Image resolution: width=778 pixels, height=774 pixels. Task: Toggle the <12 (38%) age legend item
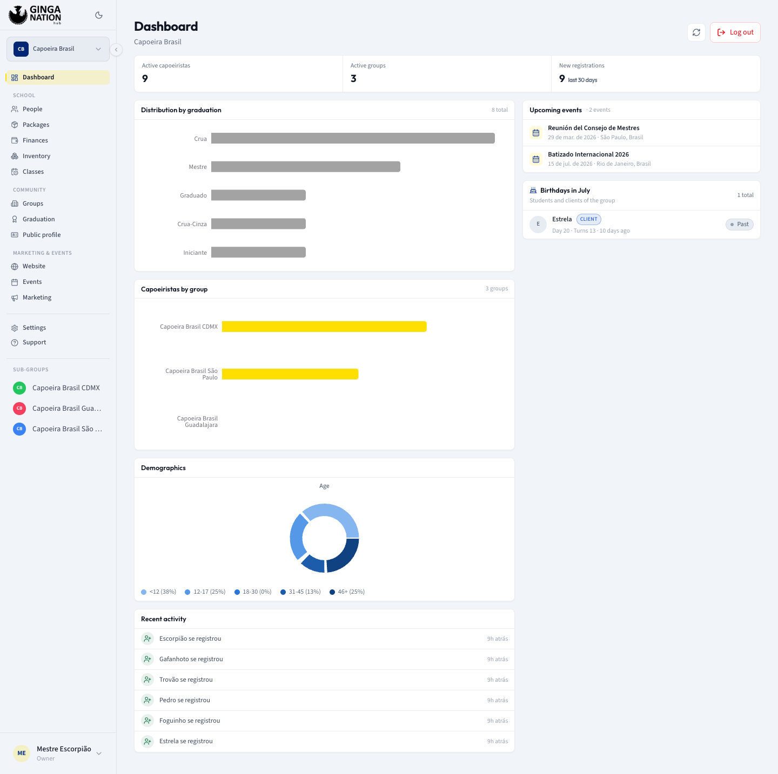[x=159, y=592]
